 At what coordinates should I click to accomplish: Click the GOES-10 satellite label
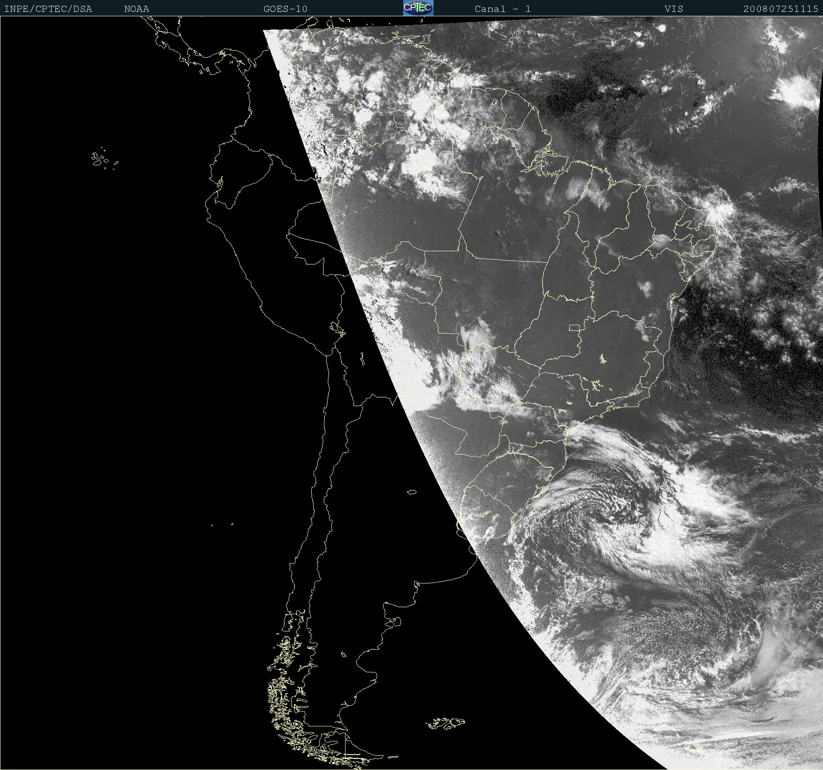tap(286, 9)
